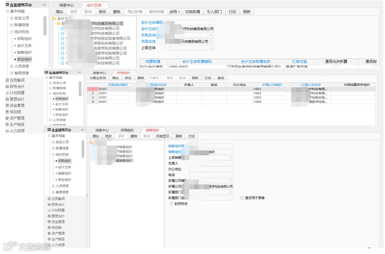Open 资产管理 module icon in 会计主体 window sidebar
The height and width of the screenshot is (254, 385).
point(7,118)
